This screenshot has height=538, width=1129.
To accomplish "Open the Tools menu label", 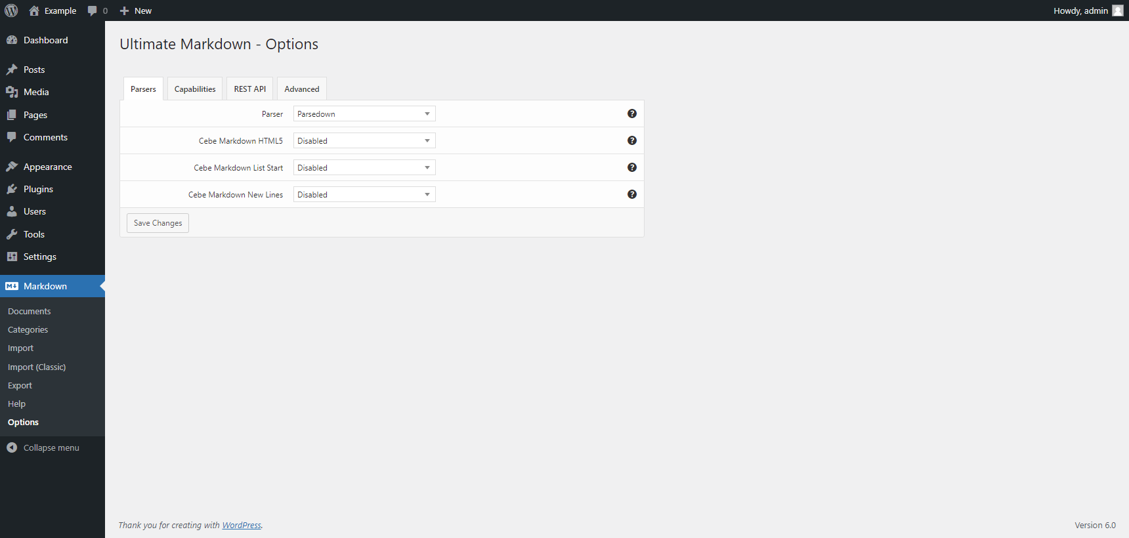I will coord(34,234).
